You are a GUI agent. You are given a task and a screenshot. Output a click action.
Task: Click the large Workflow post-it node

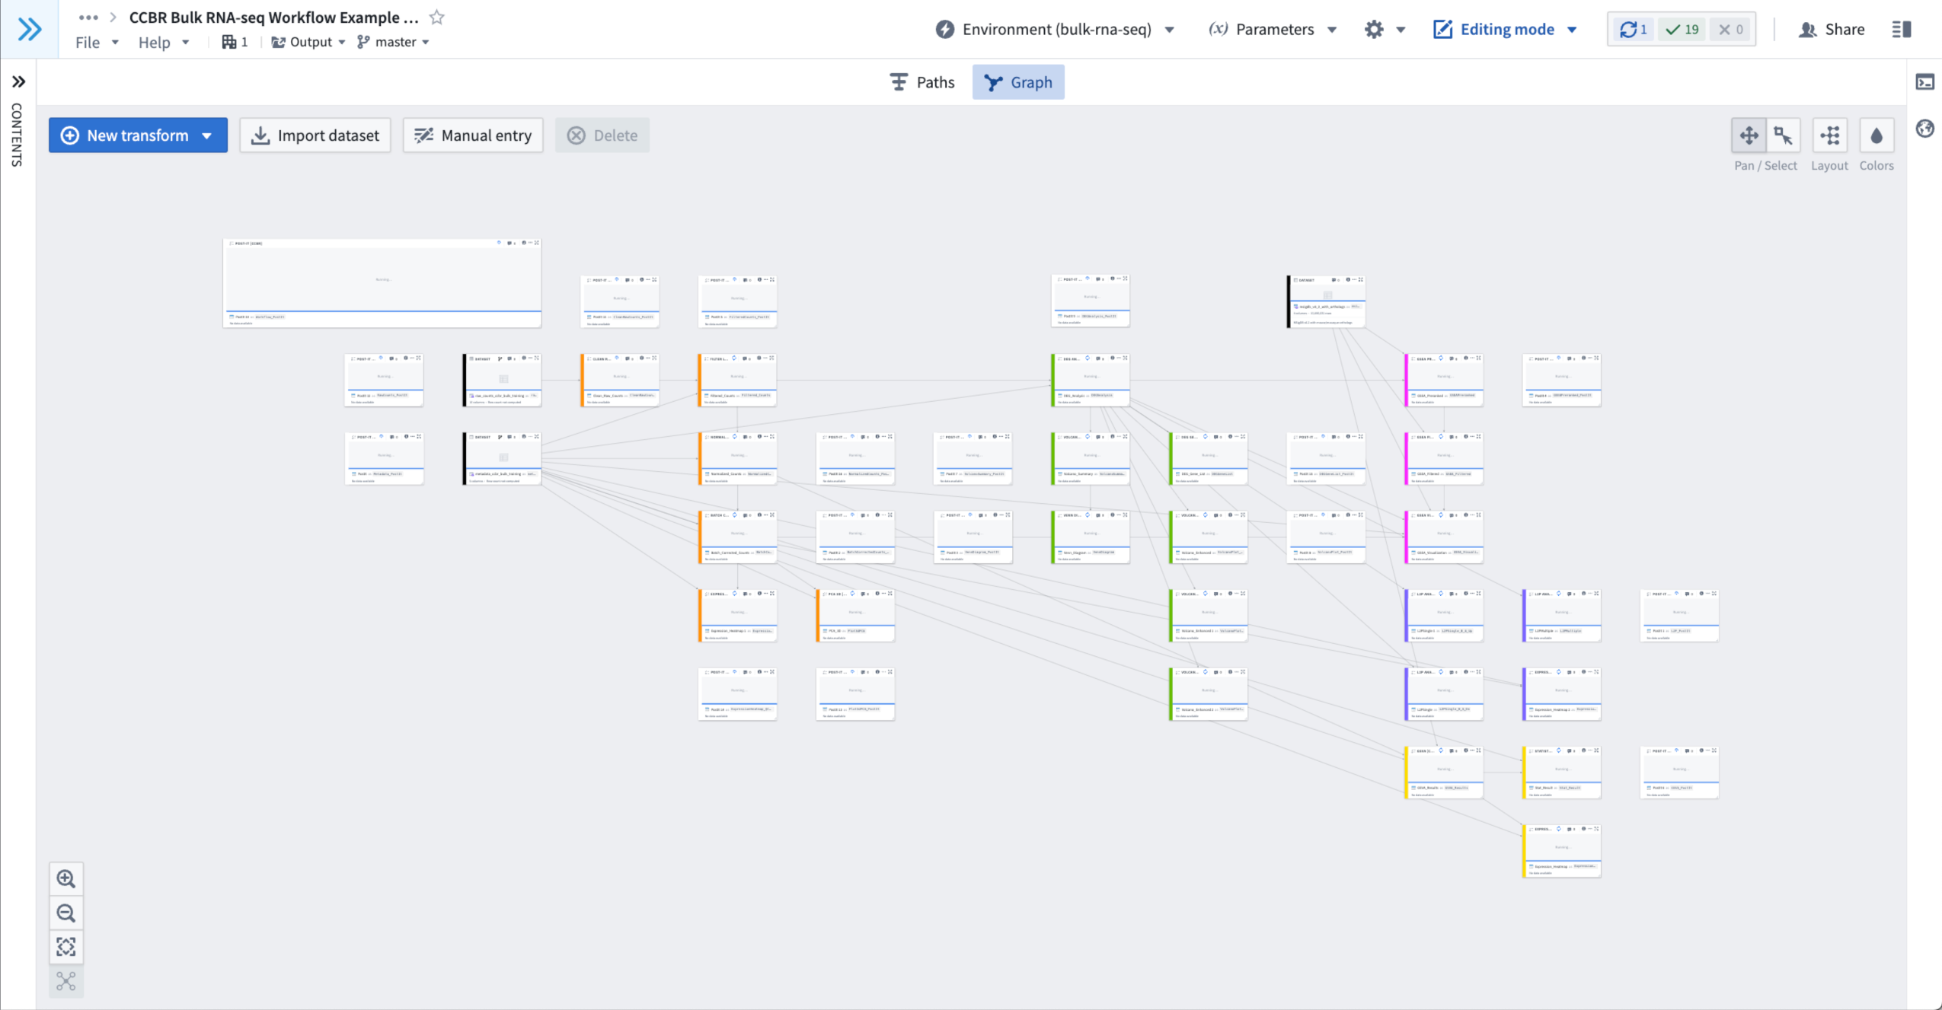382,282
